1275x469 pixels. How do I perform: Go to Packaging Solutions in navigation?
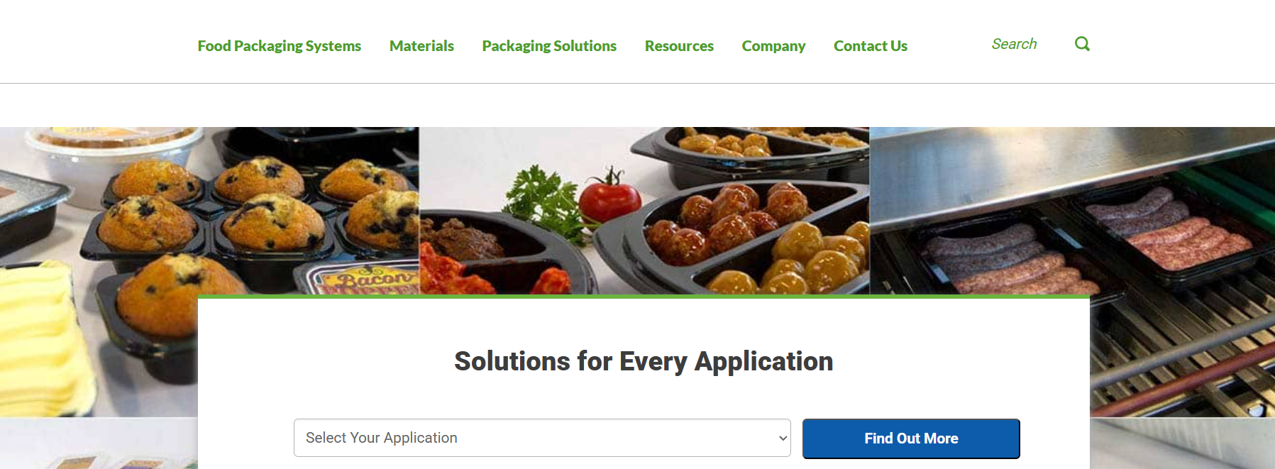[x=549, y=46]
